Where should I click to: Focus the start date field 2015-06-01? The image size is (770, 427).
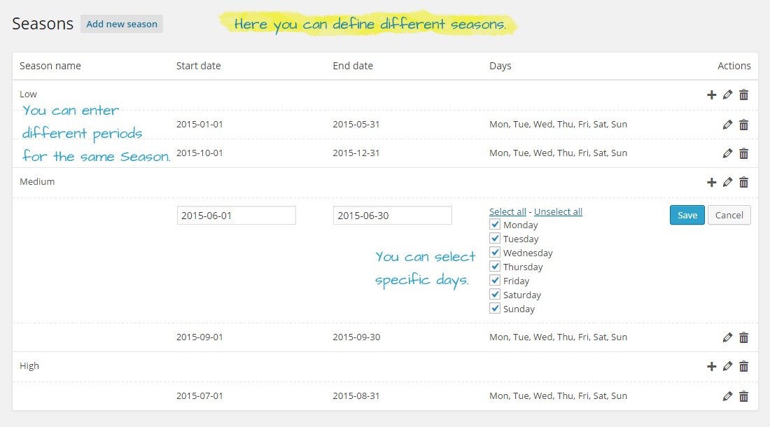[237, 216]
